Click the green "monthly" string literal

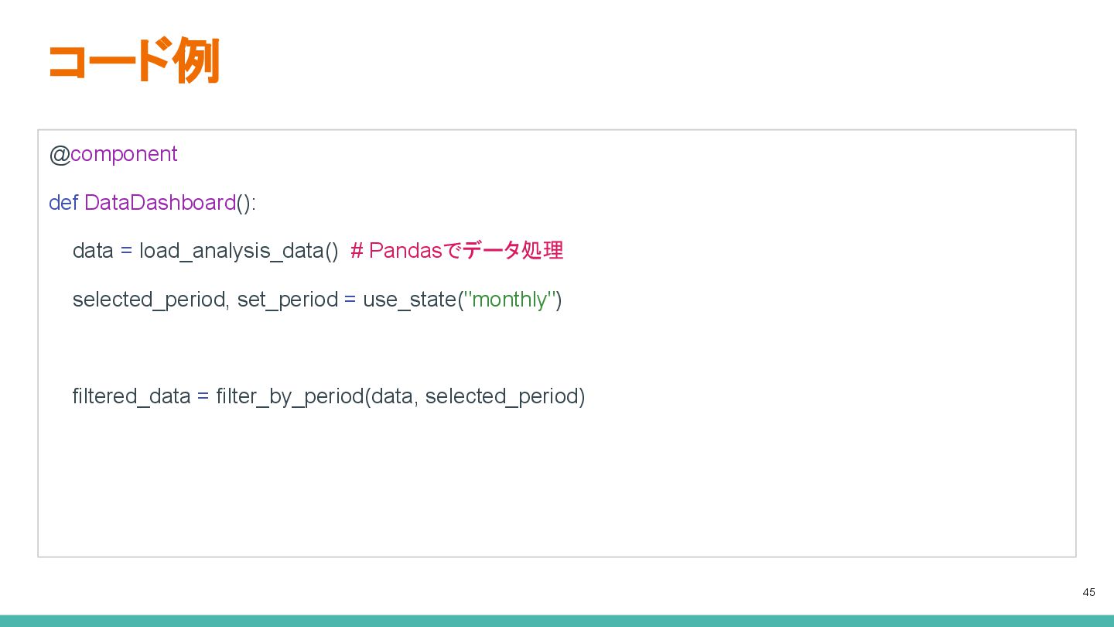pyautogui.click(x=510, y=300)
